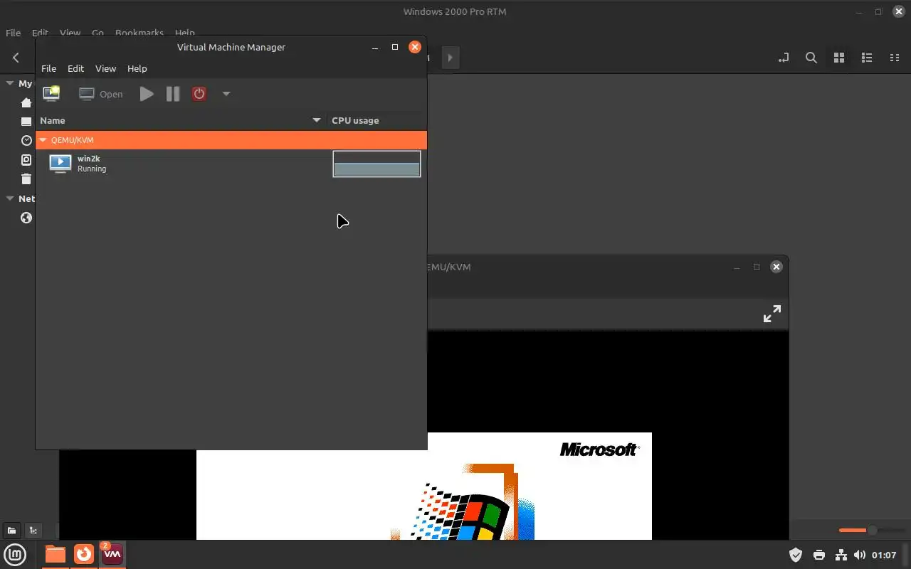Select the QEMU/KVM connection row
The height and width of the screenshot is (569, 911).
(x=231, y=140)
